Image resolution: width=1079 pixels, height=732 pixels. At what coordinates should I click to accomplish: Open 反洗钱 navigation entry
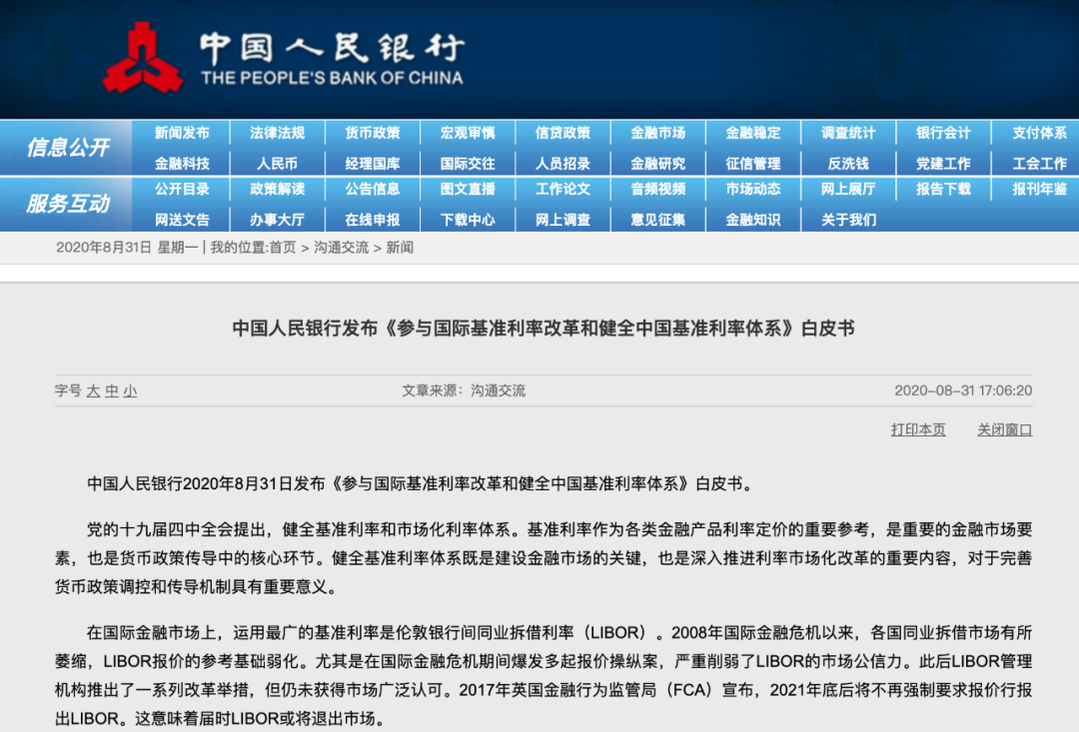(x=848, y=164)
